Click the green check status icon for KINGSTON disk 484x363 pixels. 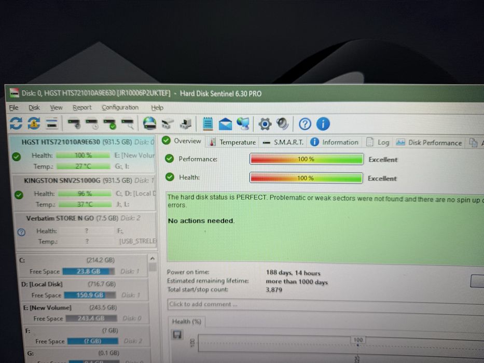(19, 195)
